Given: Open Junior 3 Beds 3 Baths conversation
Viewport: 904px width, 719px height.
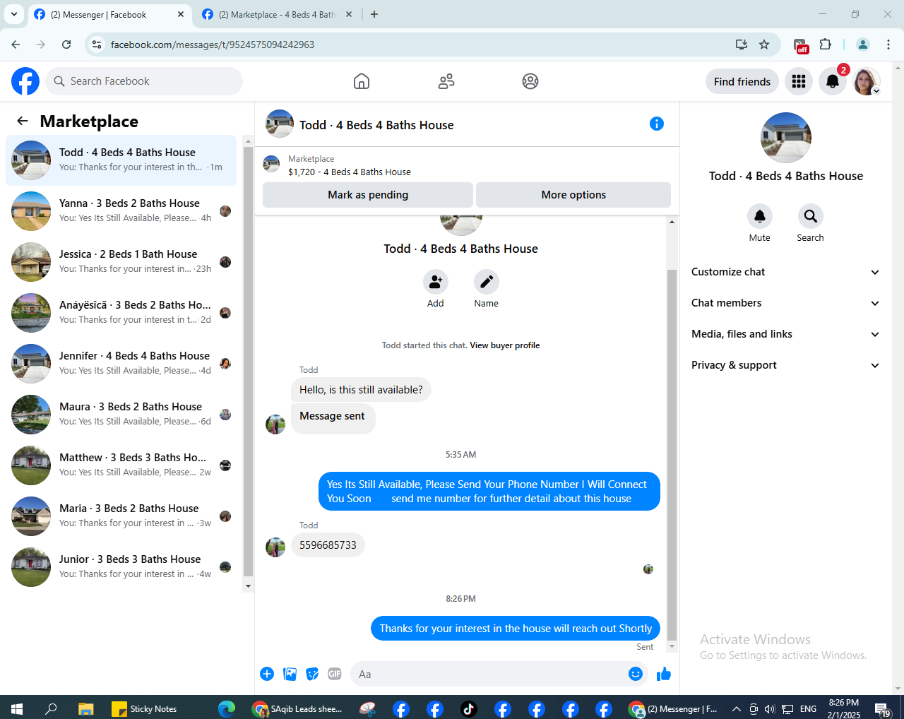Looking at the screenshot, I should [x=121, y=567].
